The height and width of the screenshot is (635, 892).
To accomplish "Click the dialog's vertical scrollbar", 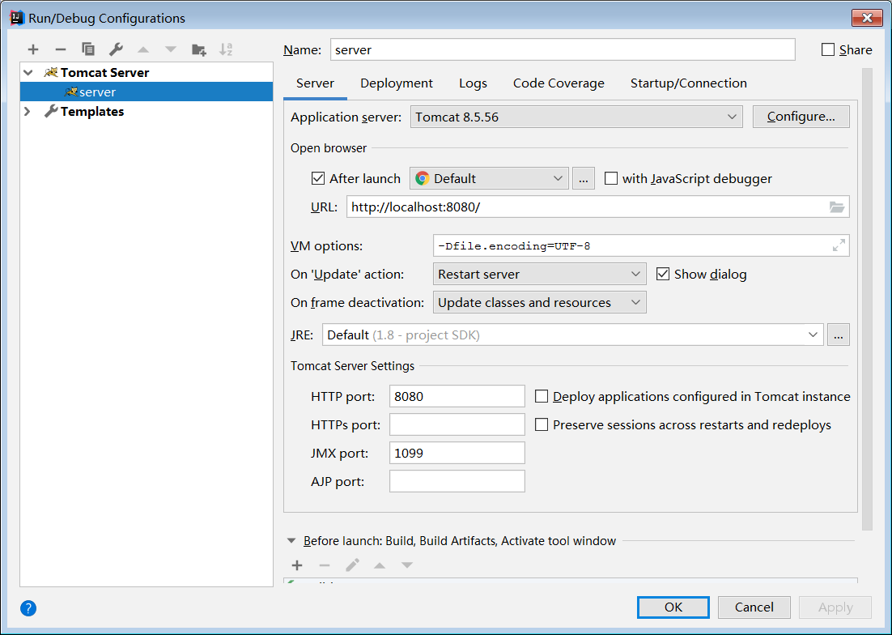I will tap(867, 300).
